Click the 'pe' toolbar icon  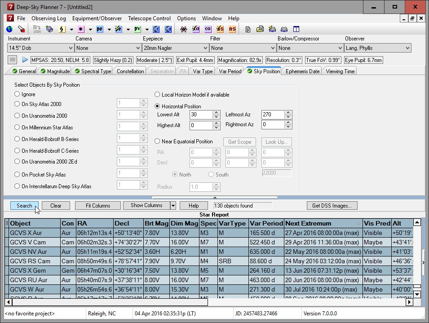click(99, 29)
